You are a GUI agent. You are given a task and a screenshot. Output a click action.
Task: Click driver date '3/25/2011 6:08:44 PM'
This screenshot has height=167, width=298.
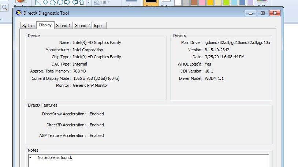coord(225,57)
